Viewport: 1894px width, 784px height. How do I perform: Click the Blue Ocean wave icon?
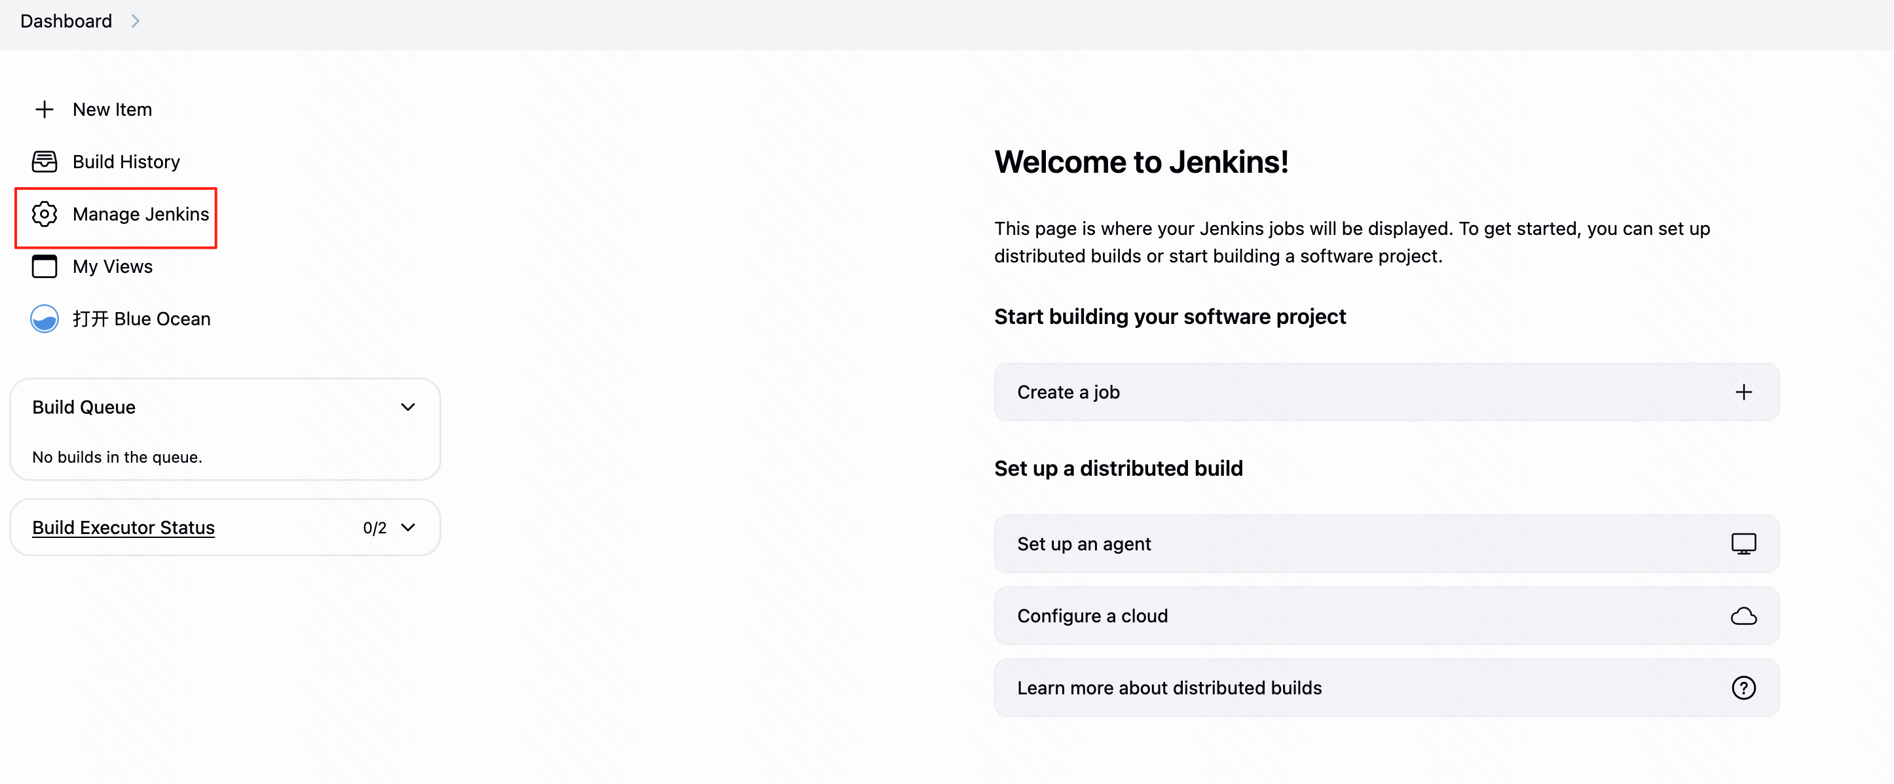[x=44, y=319]
